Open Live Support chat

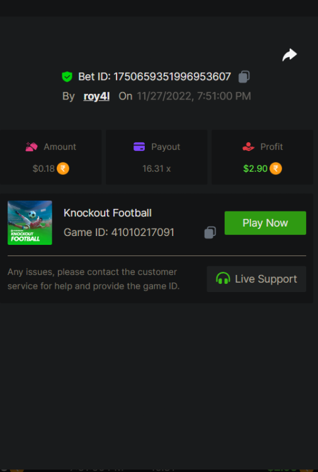pyautogui.click(x=256, y=279)
